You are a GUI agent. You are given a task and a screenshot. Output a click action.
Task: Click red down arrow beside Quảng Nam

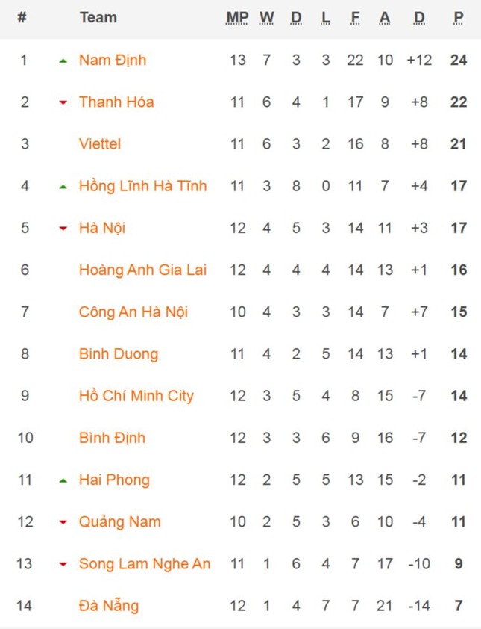pos(63,523)
